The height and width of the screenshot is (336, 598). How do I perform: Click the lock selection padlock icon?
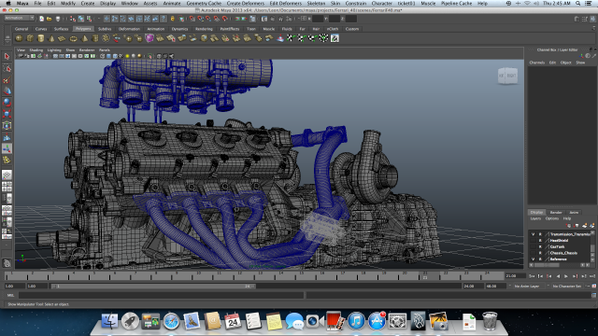pyautogui.click(x=172, y=19)
